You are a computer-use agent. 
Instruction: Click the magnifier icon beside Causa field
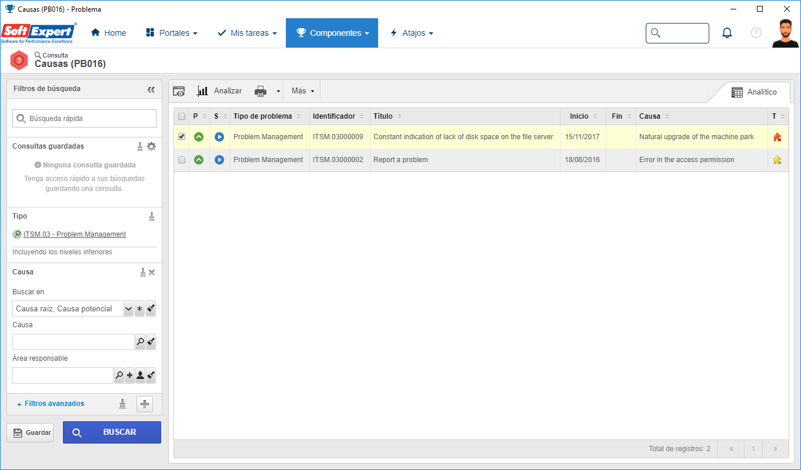tap(140, 342)
